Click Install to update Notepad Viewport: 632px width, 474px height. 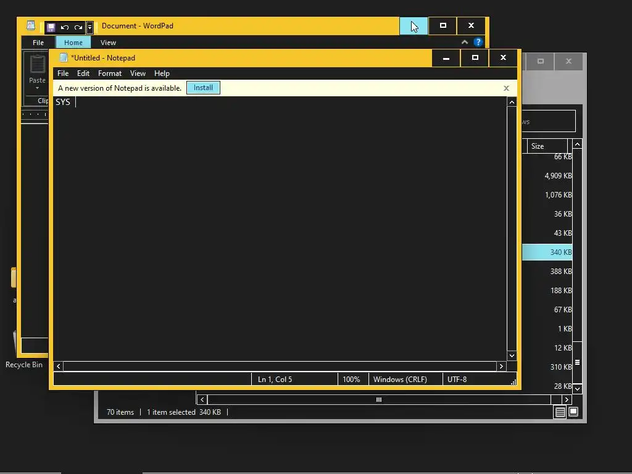pyautogui.click(x=203, y=88)
